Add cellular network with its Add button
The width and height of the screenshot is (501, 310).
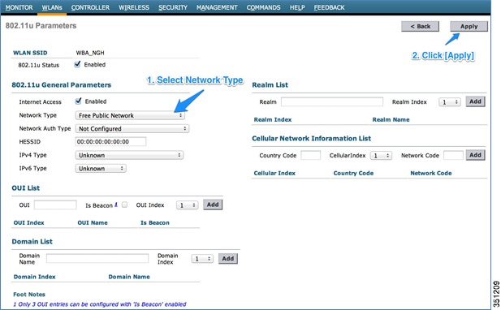[x=476, y=155]
